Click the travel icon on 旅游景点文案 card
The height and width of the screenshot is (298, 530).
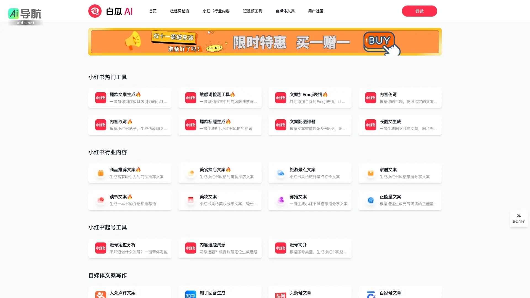pos(280,173)
